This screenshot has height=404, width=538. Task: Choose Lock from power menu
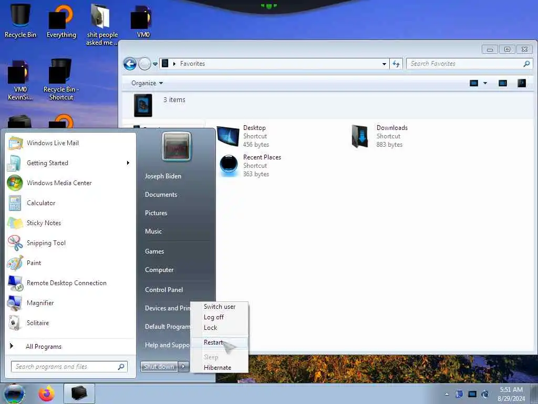(x=220, y=328)
